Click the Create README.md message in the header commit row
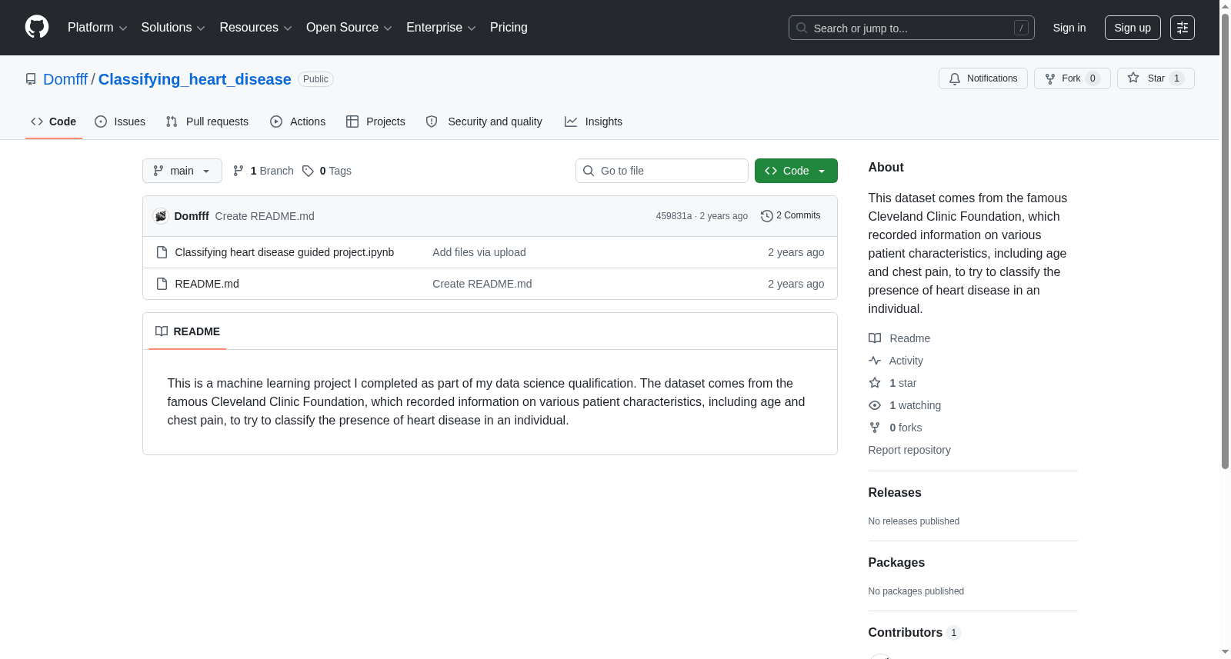Screen dimensions: 1231x659 [265, 216]
